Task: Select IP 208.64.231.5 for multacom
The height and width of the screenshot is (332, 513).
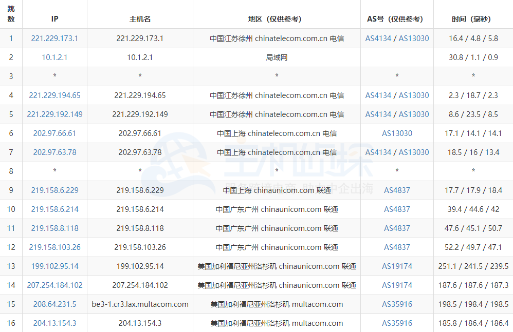Action: 54,304
